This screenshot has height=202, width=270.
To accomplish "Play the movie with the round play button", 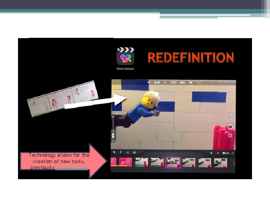I will click(x=230, y=115).
